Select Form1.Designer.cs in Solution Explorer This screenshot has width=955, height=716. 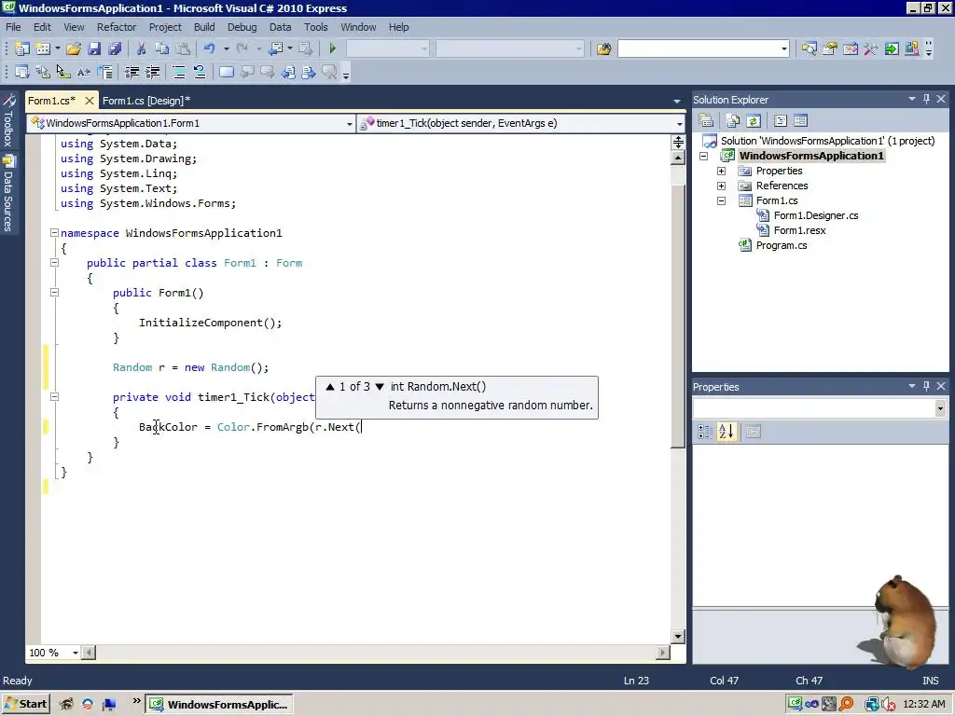click(815, 215)
